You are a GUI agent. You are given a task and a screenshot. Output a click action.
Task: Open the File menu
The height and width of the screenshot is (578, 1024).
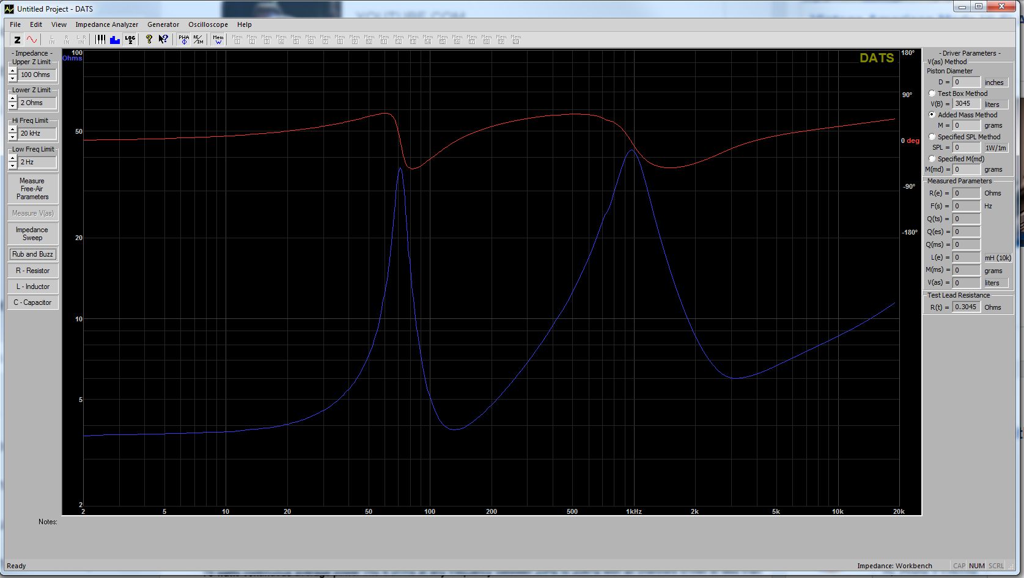(15, 24)
